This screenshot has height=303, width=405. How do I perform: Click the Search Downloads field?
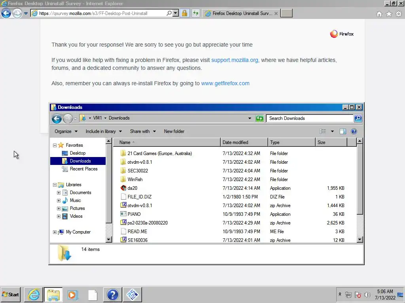[310, 118]
